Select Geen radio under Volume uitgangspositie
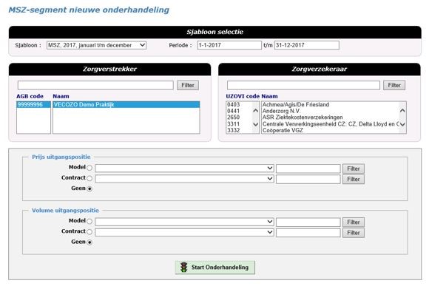This screenshot has width=429, height=286. 89,242
